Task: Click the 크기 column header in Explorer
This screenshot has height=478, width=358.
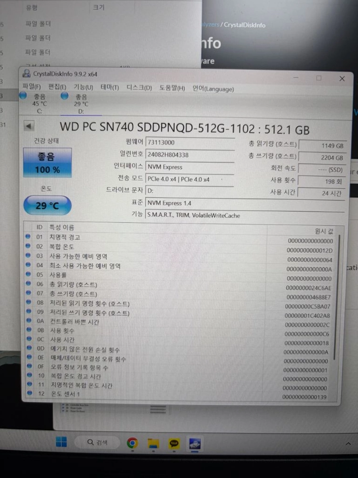Action: click(x=98, y=7)
